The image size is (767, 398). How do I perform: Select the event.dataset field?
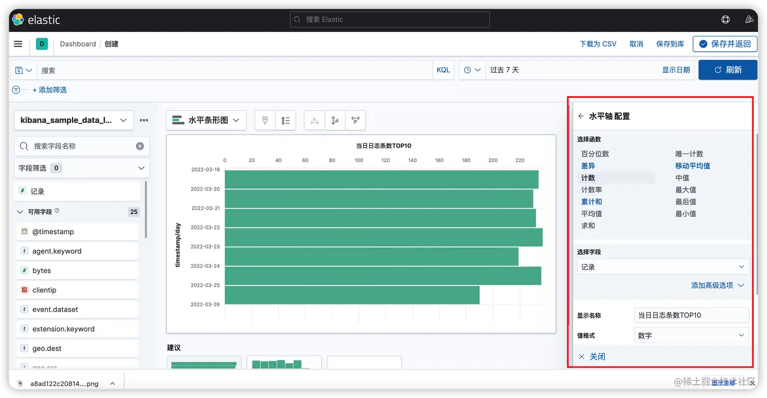coord(77,309)
